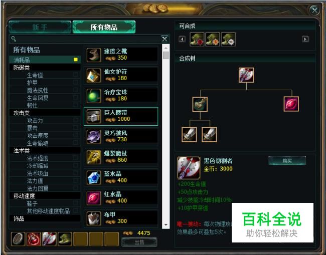
Task: Enable the 生命值 filter checkbox
Action: coord(76,75)
